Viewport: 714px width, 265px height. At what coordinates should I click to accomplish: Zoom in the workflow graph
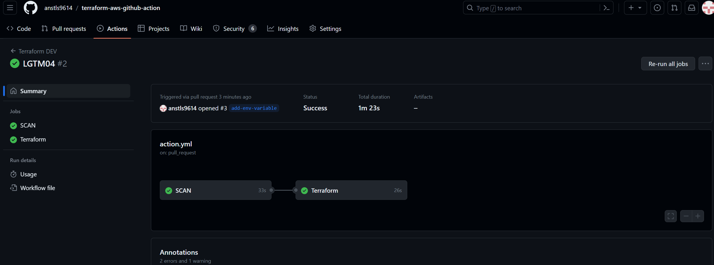[x=698, y=216]
